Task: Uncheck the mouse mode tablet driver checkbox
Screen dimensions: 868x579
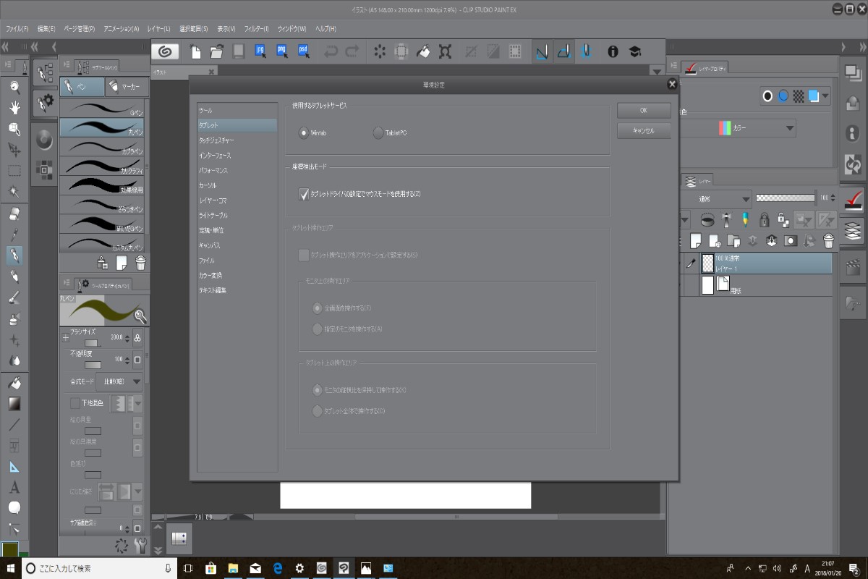Action: click(304, 194)
